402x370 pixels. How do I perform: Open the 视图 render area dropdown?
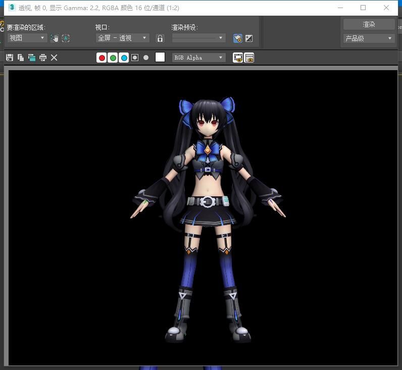click(27, 38)
